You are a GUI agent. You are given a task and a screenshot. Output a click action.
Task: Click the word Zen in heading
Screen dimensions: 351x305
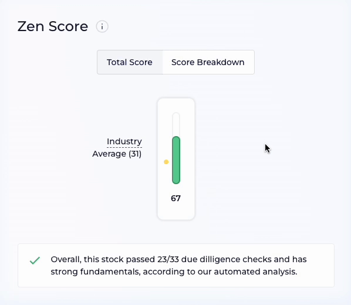point(31,26)
